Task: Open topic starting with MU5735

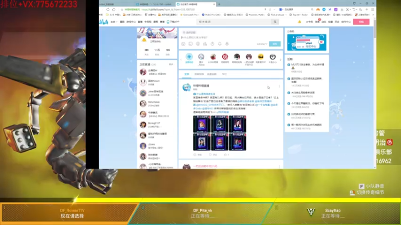Action: [x=308, y=65]
